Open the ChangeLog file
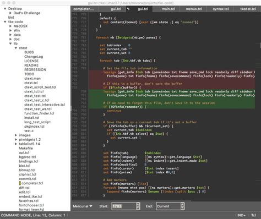261x219 pixels. click(34, 57)
